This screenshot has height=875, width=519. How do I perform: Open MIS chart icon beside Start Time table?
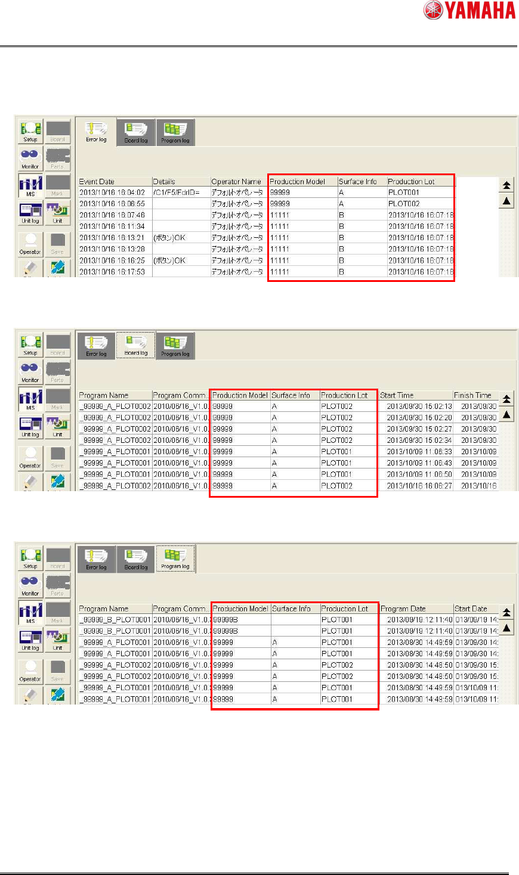(x=30, y=399)
